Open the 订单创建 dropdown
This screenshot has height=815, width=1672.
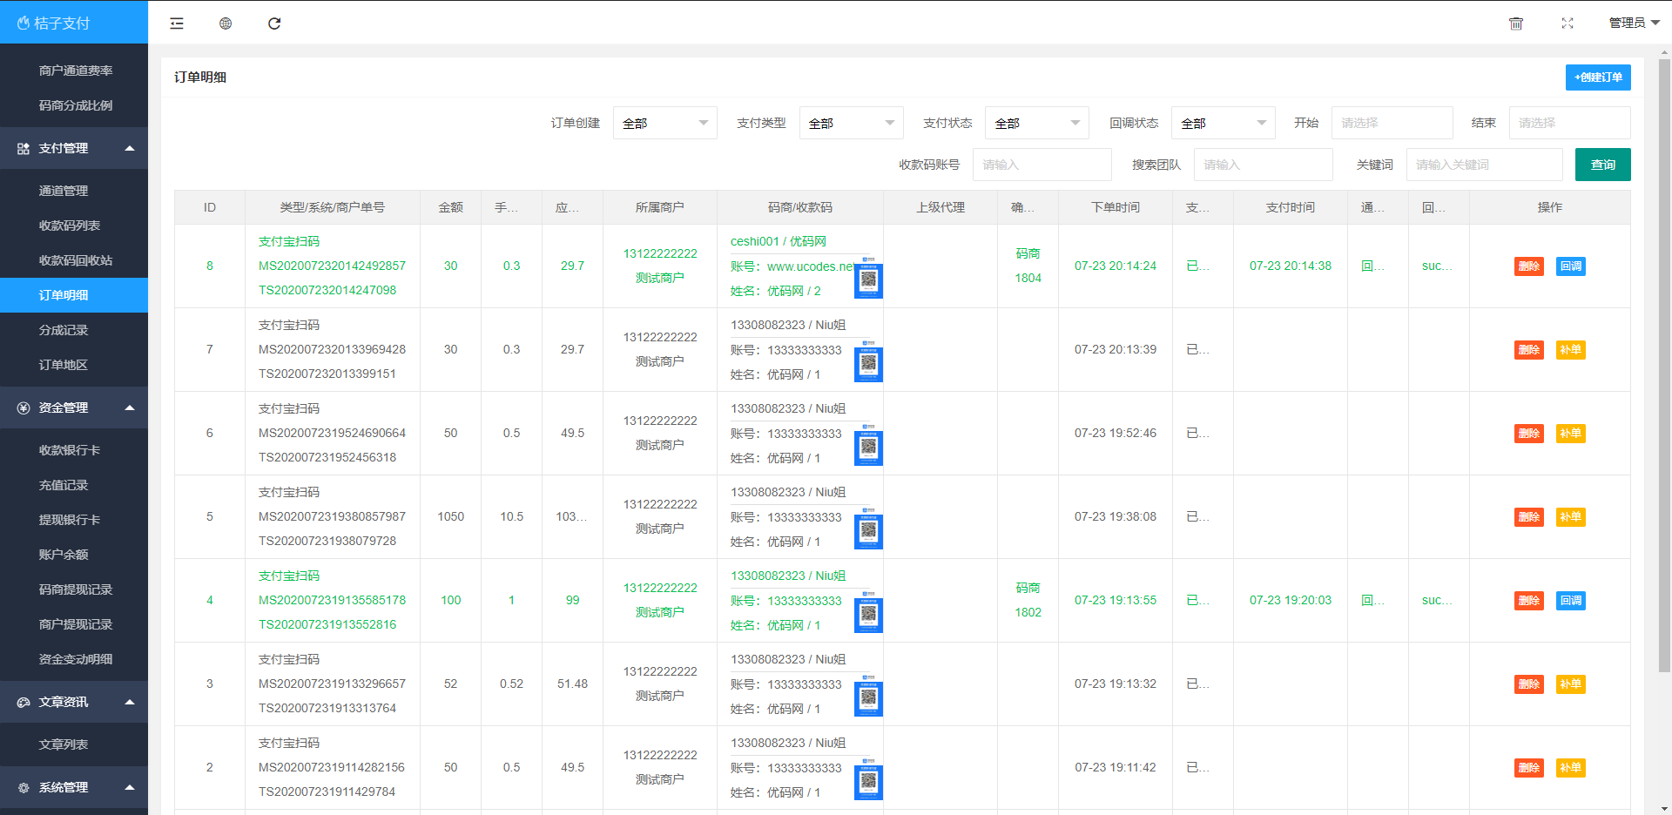click(664, 123)
